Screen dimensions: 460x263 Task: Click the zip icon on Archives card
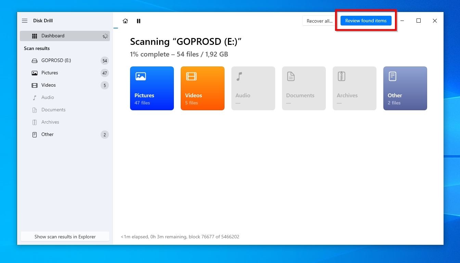(341, 76)
